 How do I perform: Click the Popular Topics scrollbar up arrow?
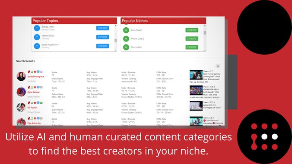(116, 25)
